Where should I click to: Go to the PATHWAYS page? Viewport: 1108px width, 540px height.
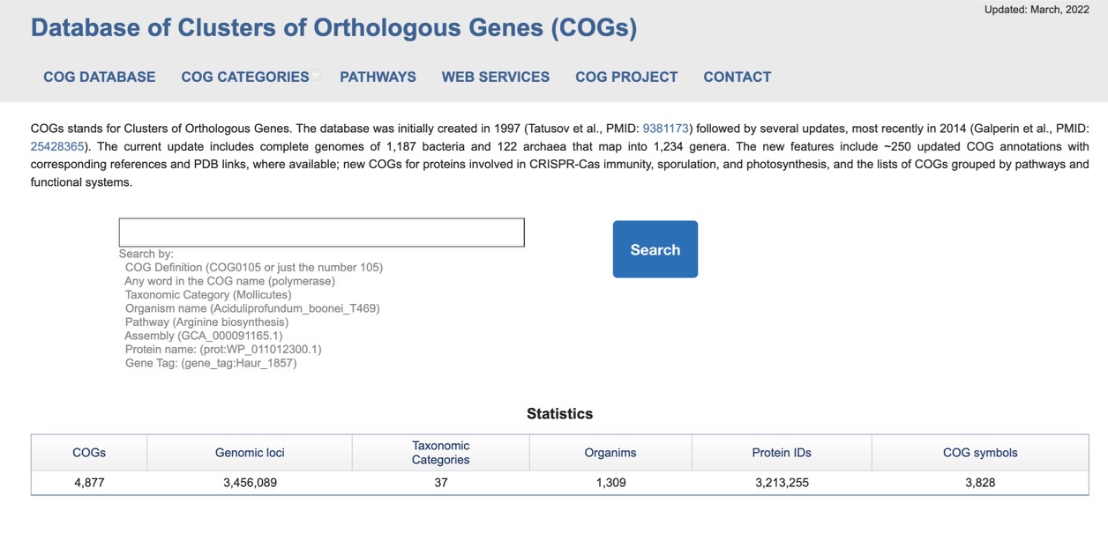[x=378, y=77]
